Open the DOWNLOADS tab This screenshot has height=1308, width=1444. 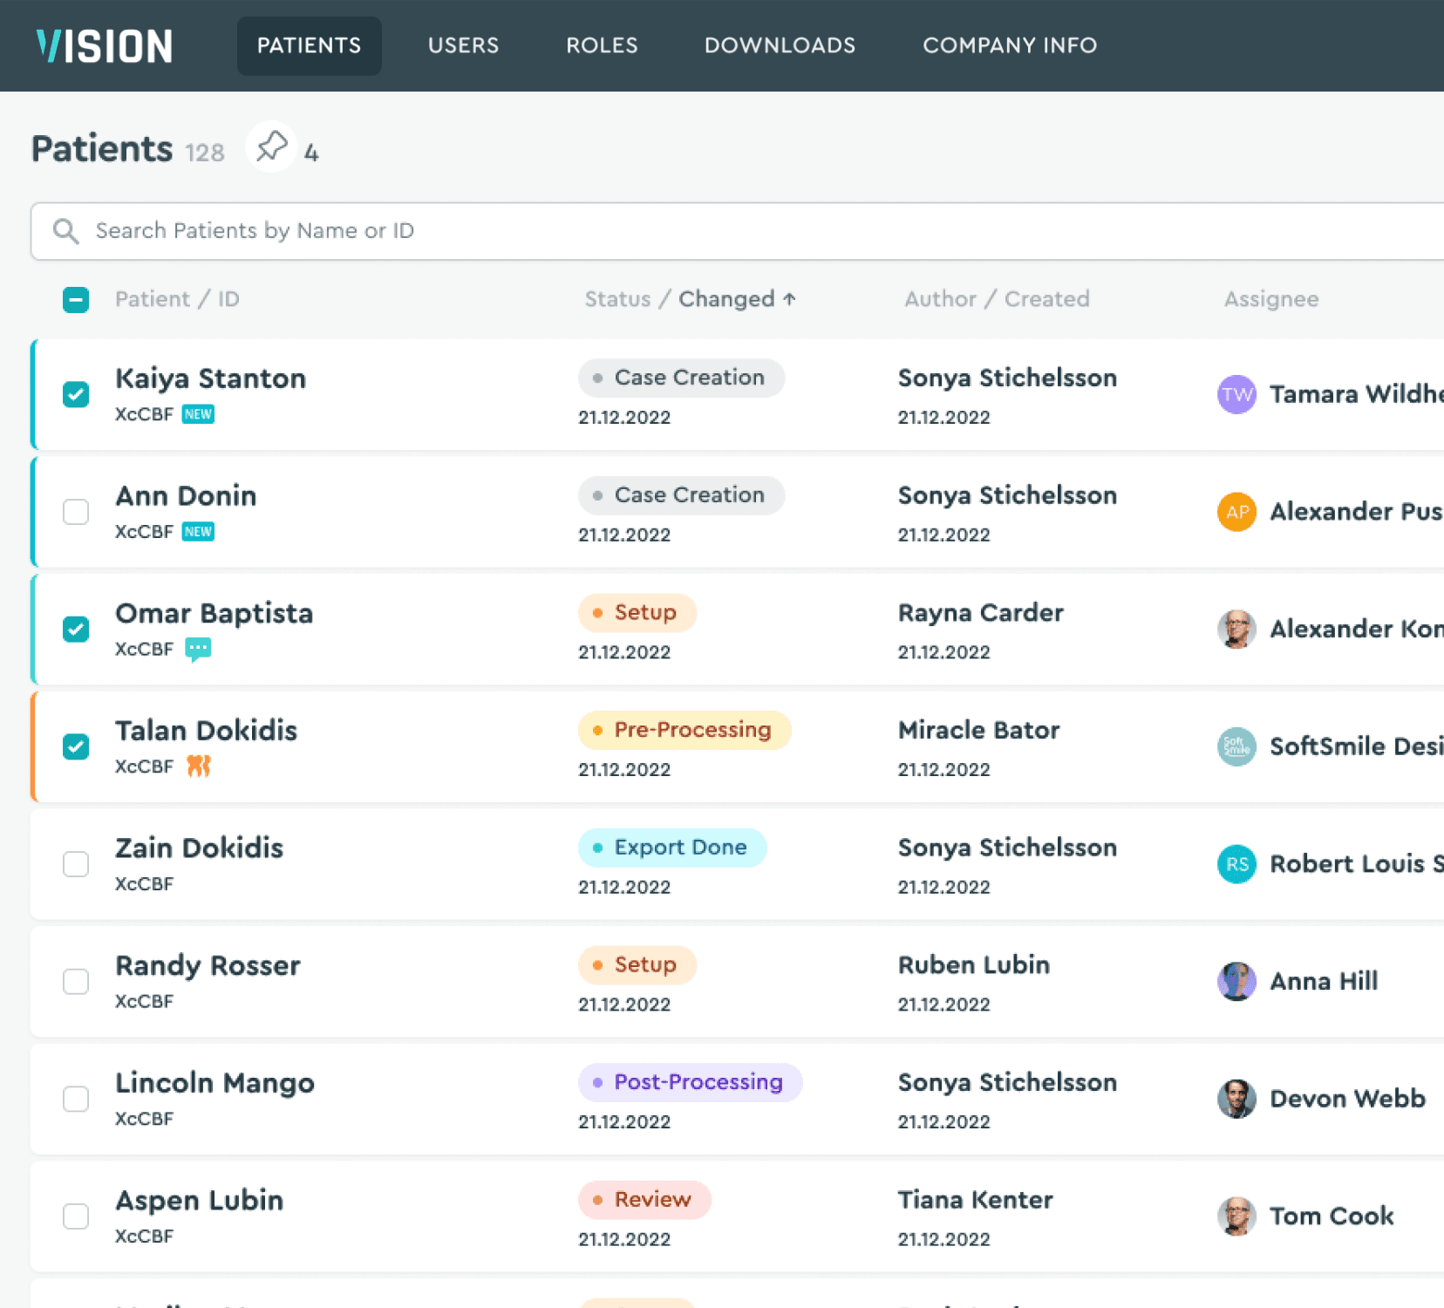(x=780, y=45)
